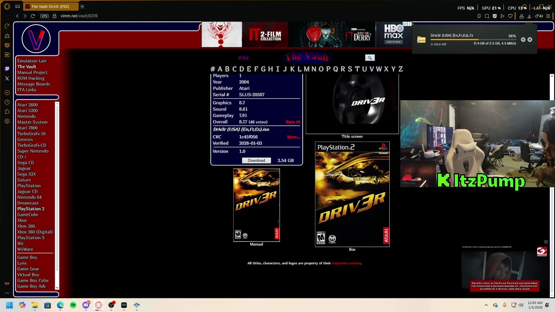Viewport: 555px width, 312px height.
Task: Open the ad blocker shield icon
Action: [495, 16]
